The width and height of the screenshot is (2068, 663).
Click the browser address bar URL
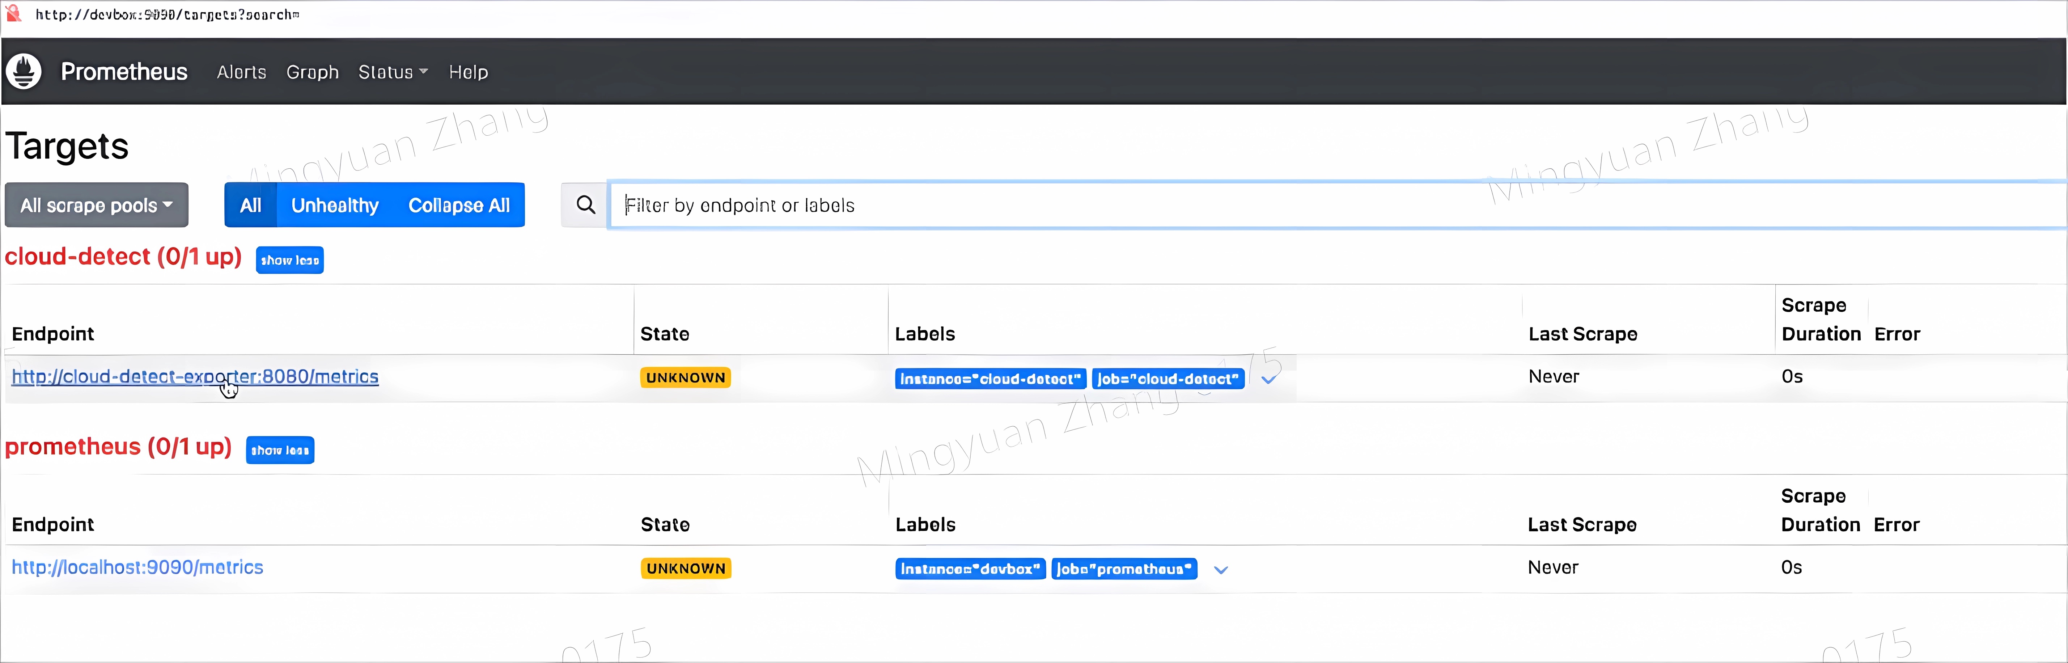pyautogui.click(x=167, y=14)
